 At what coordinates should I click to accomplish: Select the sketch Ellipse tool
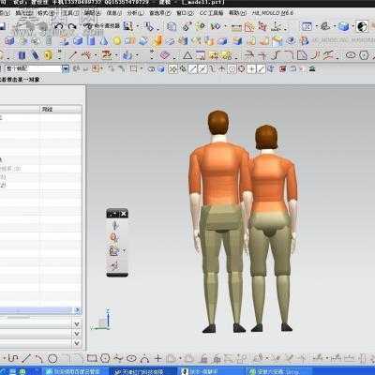click(x=131, y=358)
